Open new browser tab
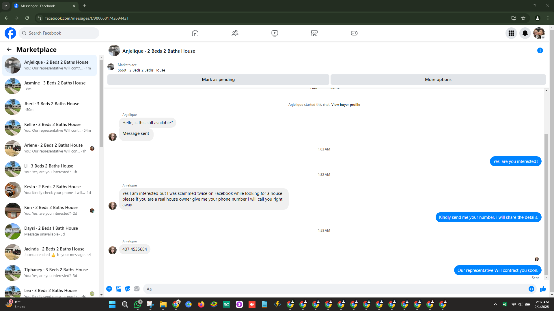The image size is (554, 311). pos(84,6)
